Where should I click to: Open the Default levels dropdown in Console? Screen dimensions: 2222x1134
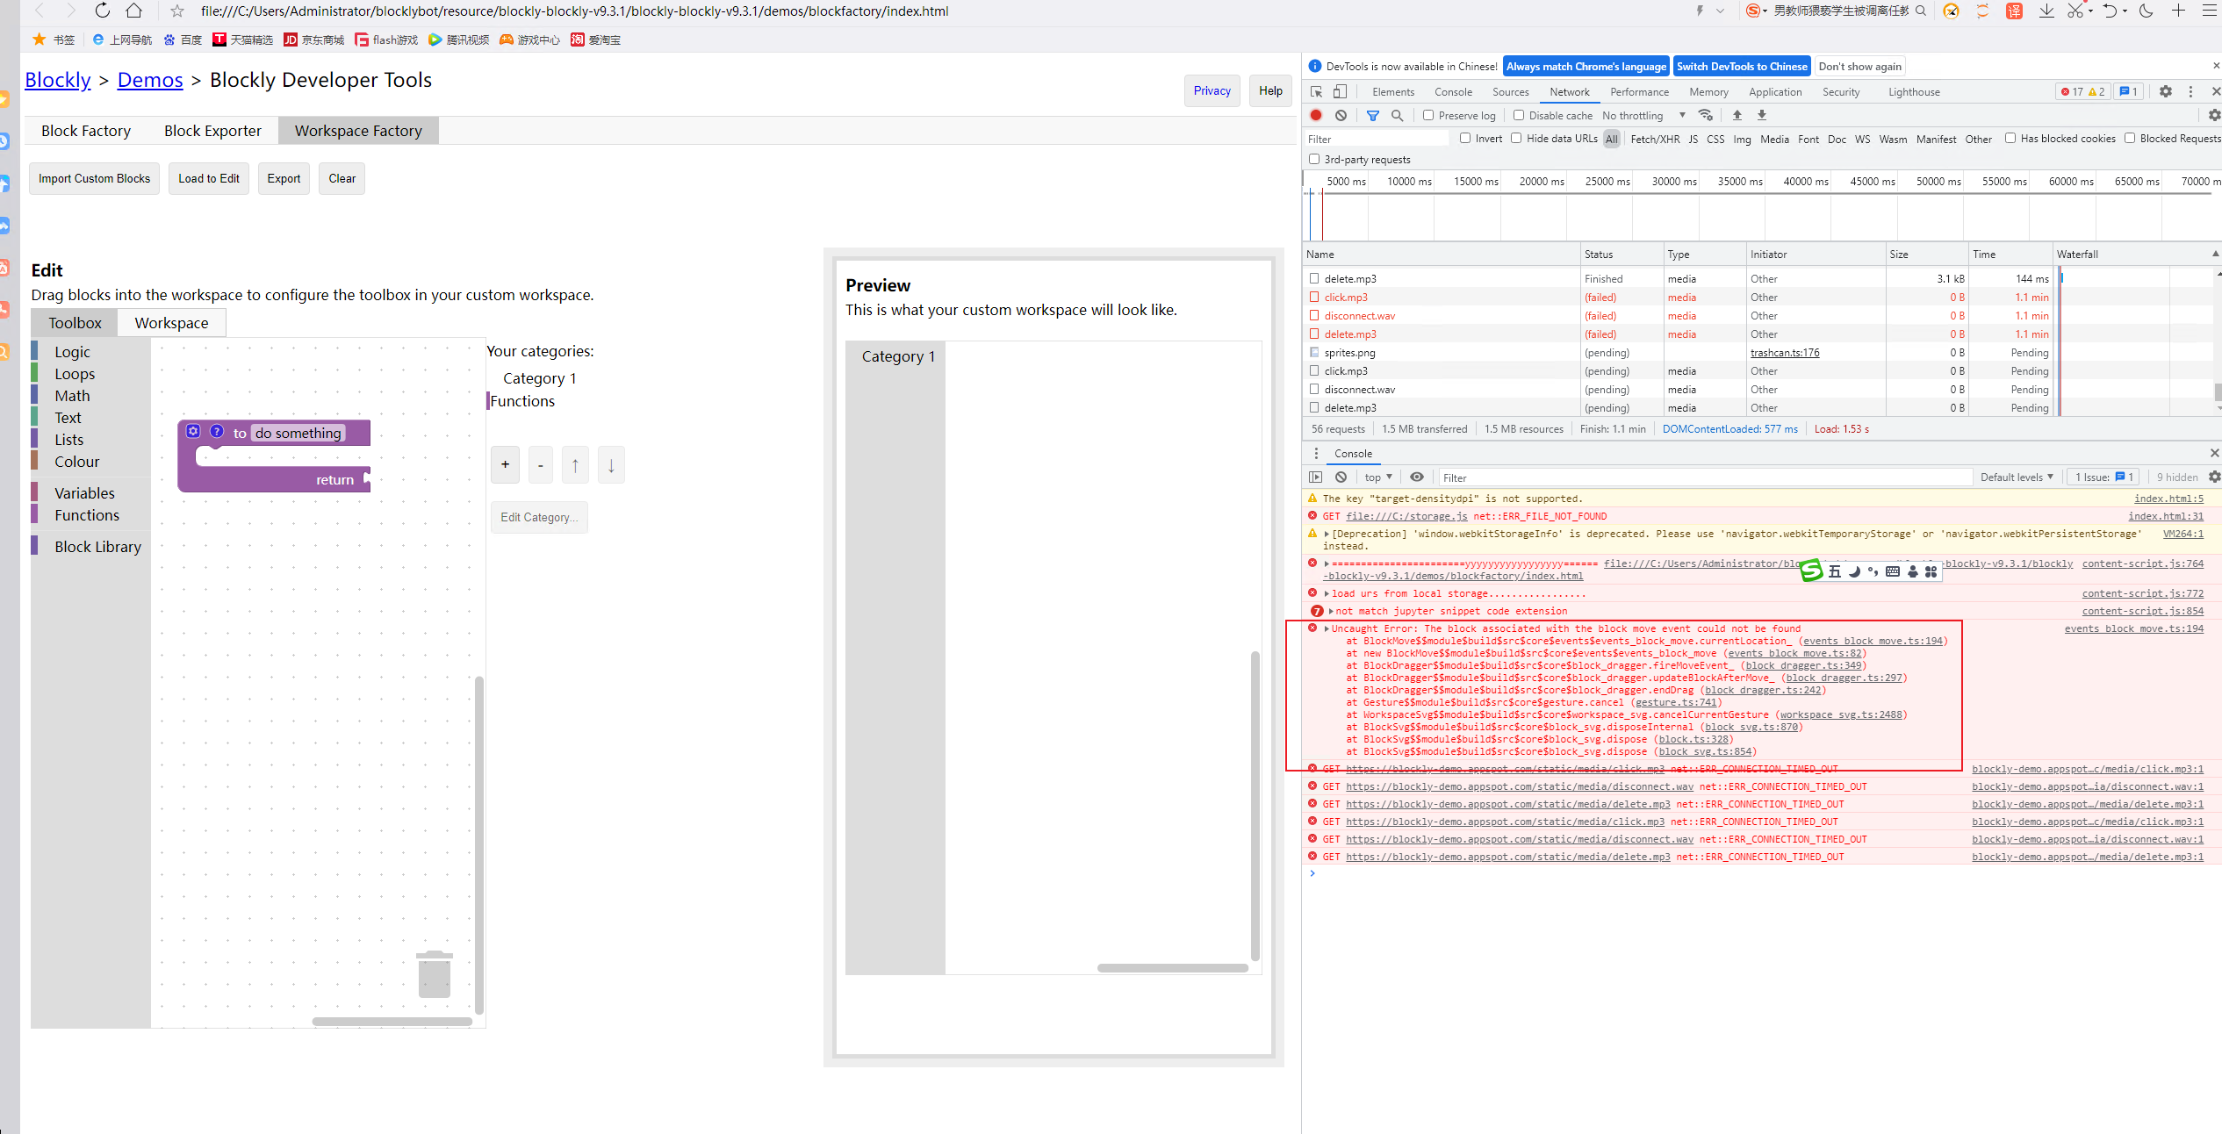2017,477
